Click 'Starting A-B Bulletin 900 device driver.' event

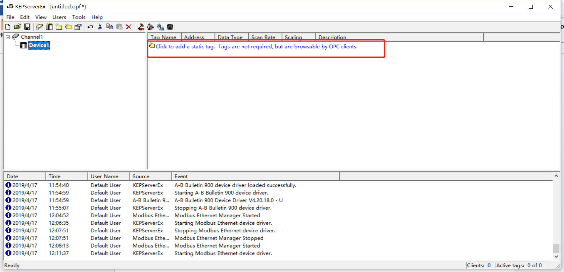(221, 193)
